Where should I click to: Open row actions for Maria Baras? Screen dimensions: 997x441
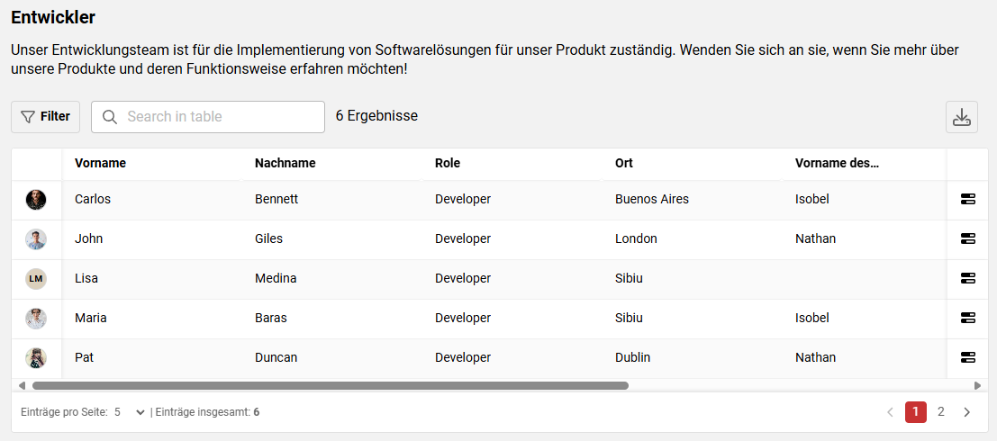tap(968, 318)
